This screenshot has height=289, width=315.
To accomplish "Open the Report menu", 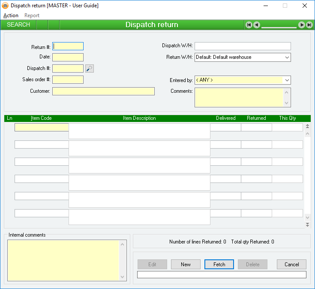I will click(32, 15).
